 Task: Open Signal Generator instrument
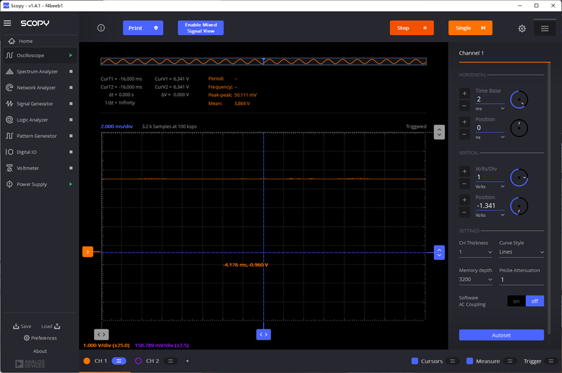tap(35, 104)
